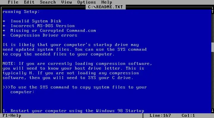Click the scroll down arrow
Image resolution: width=214 pixels, height=118 pixels.
pyautogui.click(x=213, y=111)
